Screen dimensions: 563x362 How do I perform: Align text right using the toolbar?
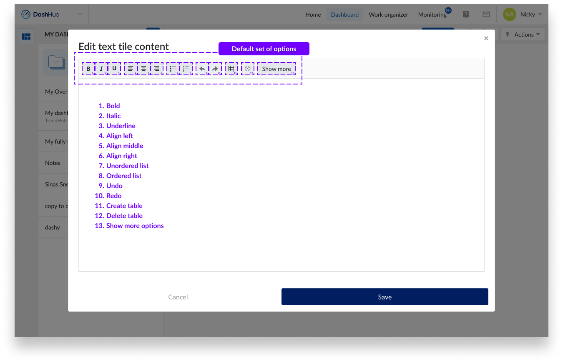tap(157, 69)
